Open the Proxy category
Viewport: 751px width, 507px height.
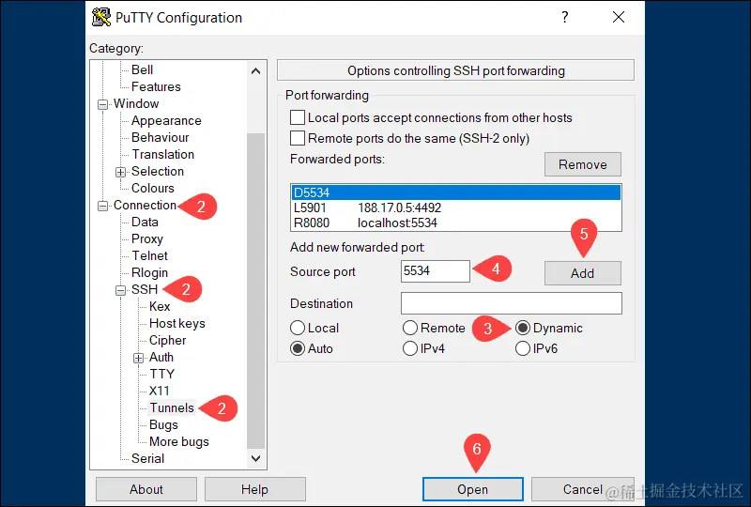coord(147,238)
